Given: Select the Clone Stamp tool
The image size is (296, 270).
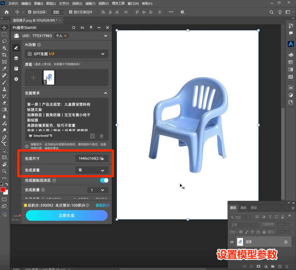Looking at the screenshot, I should [4, 89].
